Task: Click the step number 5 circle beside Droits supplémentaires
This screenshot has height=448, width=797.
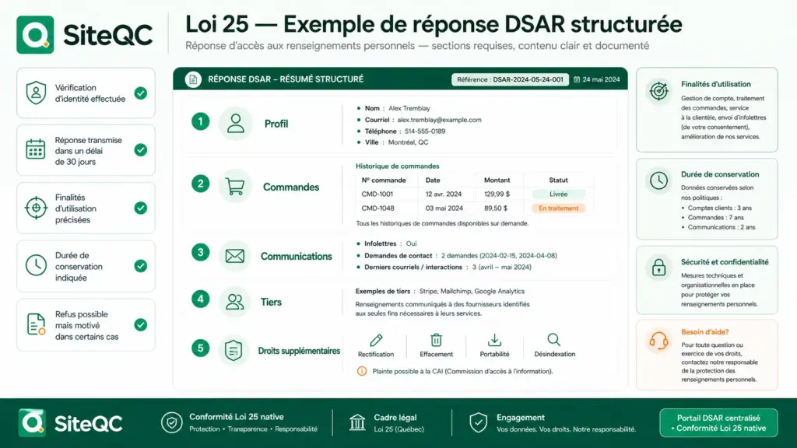Action: point(200,348)
